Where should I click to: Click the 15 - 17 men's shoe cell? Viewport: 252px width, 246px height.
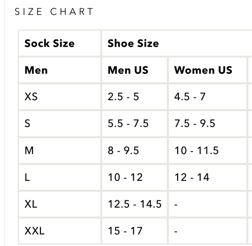[125, 231]
